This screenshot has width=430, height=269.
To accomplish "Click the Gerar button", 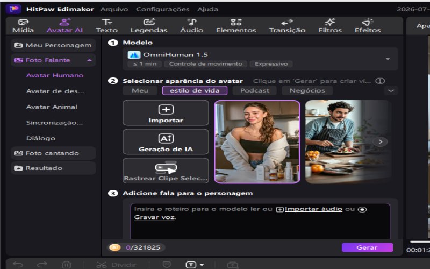I will point(367,247).
